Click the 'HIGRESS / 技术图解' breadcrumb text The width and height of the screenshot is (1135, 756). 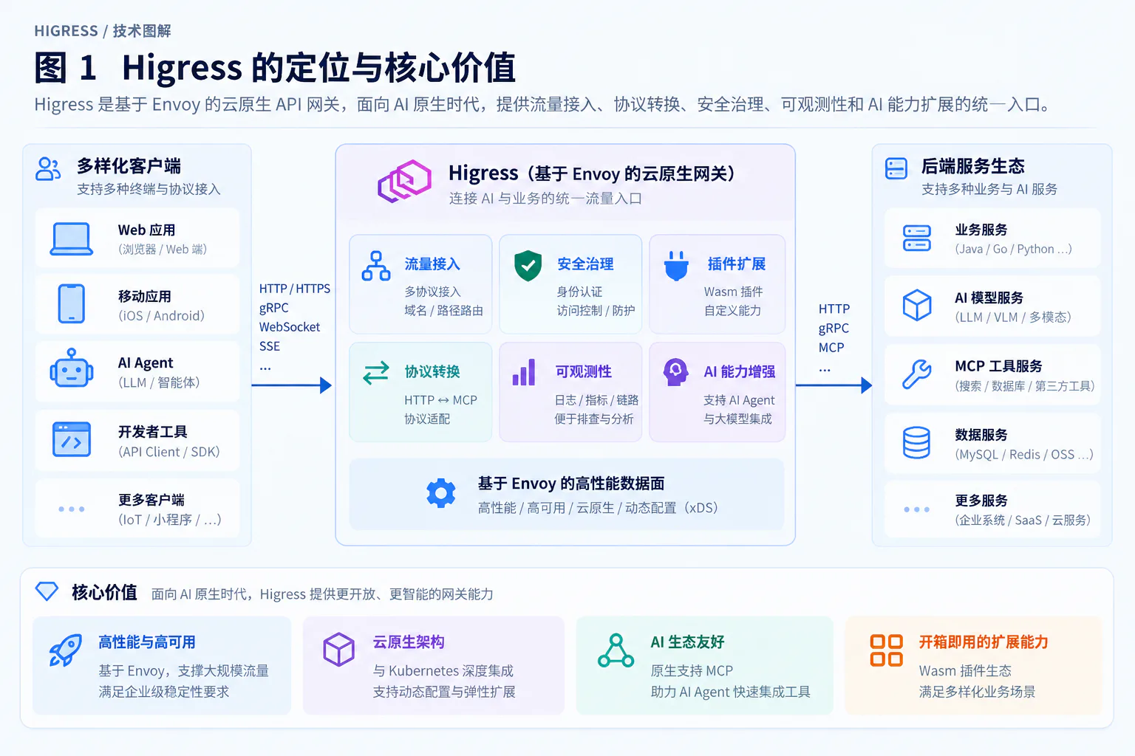(x=103, y=31)
